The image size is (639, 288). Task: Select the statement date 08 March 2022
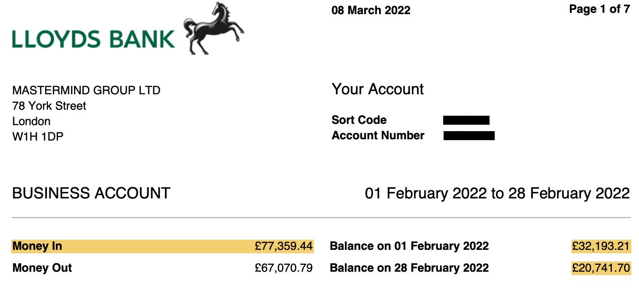point(371,11)
